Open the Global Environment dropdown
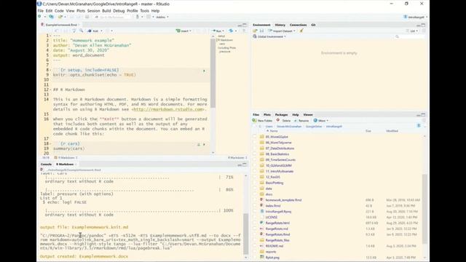Viewport: 466px width, 262px height. click(269, 36)
